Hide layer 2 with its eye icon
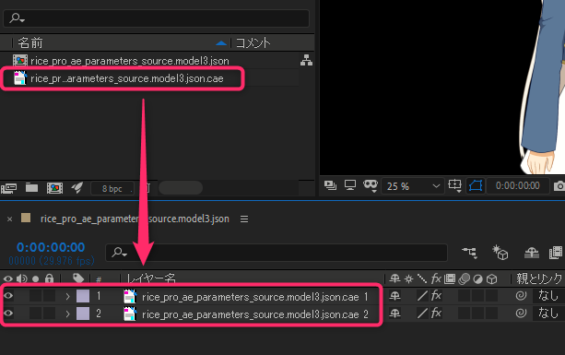Screen dimensions: 565x355 [8, 314]
